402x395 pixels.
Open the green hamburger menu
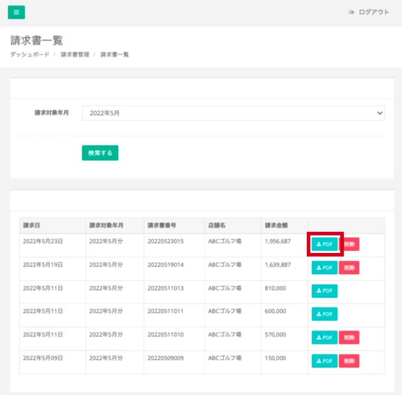[x=16, y=12]
